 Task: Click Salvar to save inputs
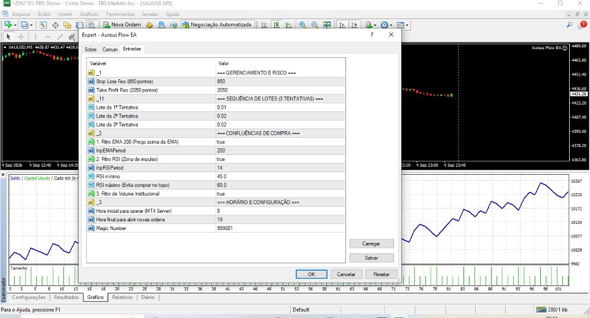click(x=371, y=258)
